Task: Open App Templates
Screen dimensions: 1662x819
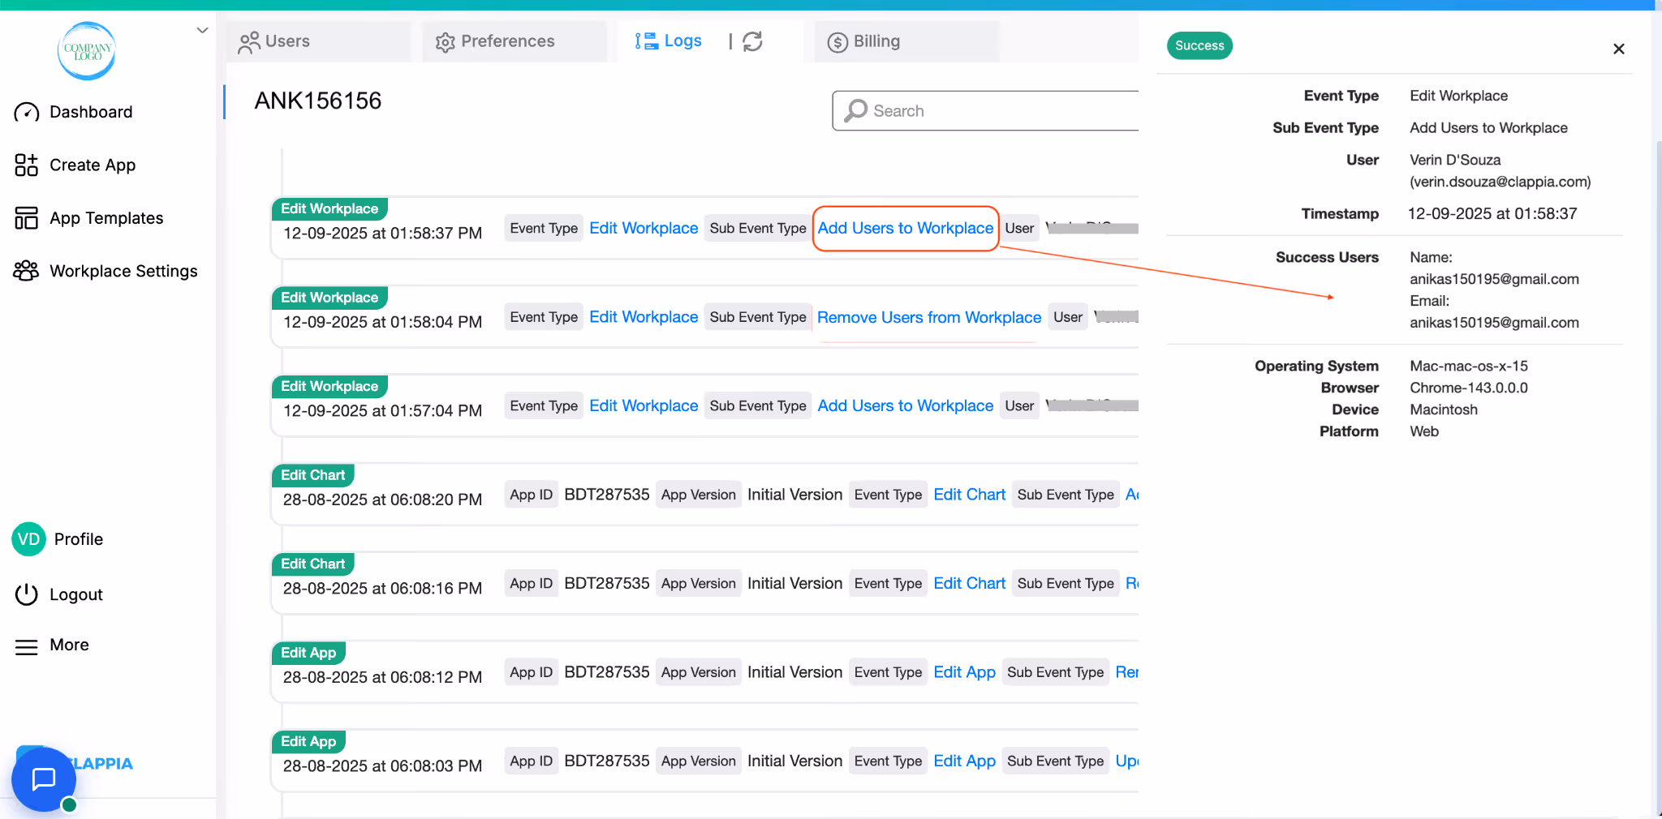Action: [x=106, y=218]
